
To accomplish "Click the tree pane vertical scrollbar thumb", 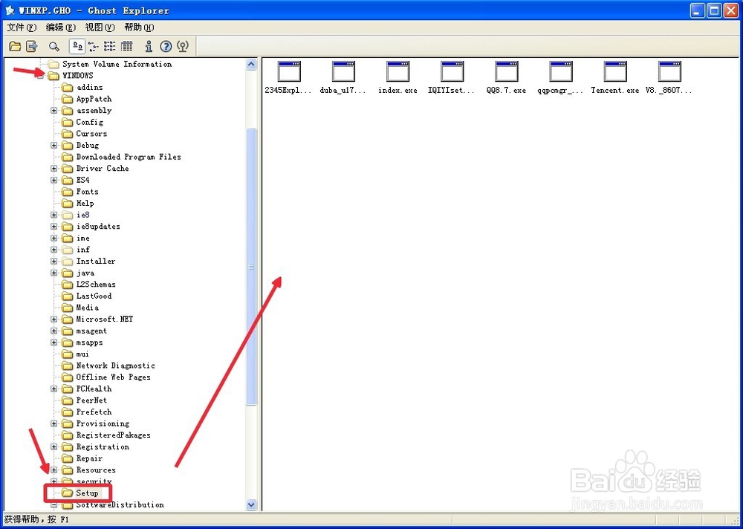I will coord(252,267).
